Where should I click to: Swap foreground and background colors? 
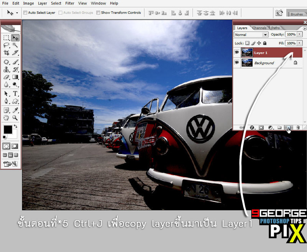click(x=15, y=126)
